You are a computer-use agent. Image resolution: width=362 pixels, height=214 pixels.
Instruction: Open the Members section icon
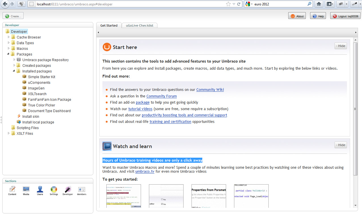82,189
